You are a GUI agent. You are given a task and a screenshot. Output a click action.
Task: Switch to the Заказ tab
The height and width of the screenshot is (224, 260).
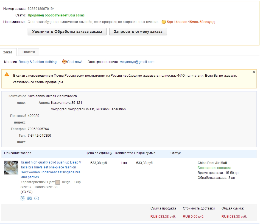[x=8, y=52]
